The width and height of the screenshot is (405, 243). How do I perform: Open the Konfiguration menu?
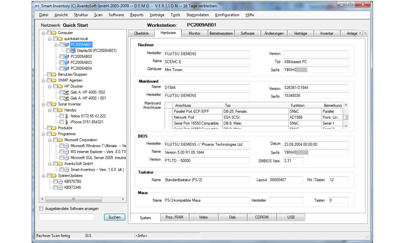point(227,15)
